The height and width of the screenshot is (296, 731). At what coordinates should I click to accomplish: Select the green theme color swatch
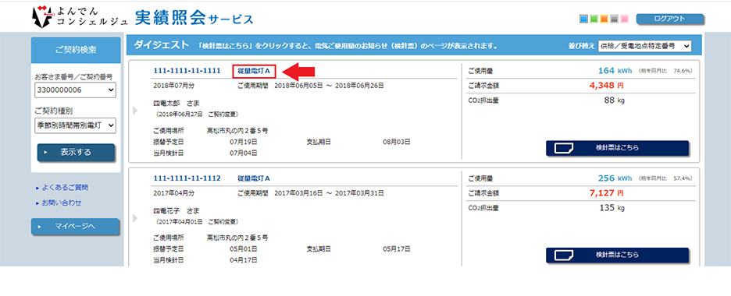pos(594,19)
